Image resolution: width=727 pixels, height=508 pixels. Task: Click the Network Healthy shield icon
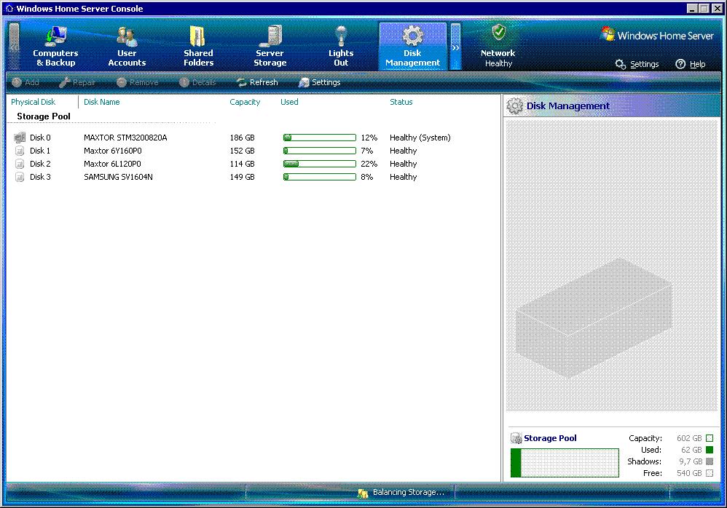(498, 33)
